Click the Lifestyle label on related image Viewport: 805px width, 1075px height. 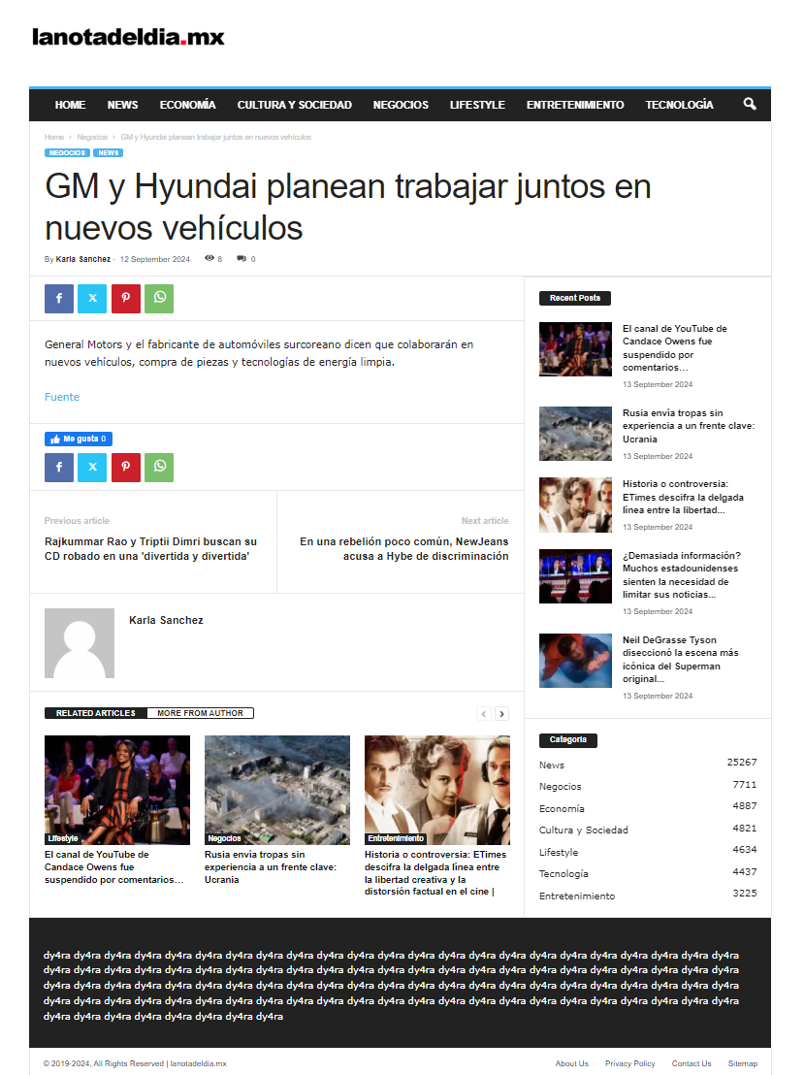pos(63,838)
